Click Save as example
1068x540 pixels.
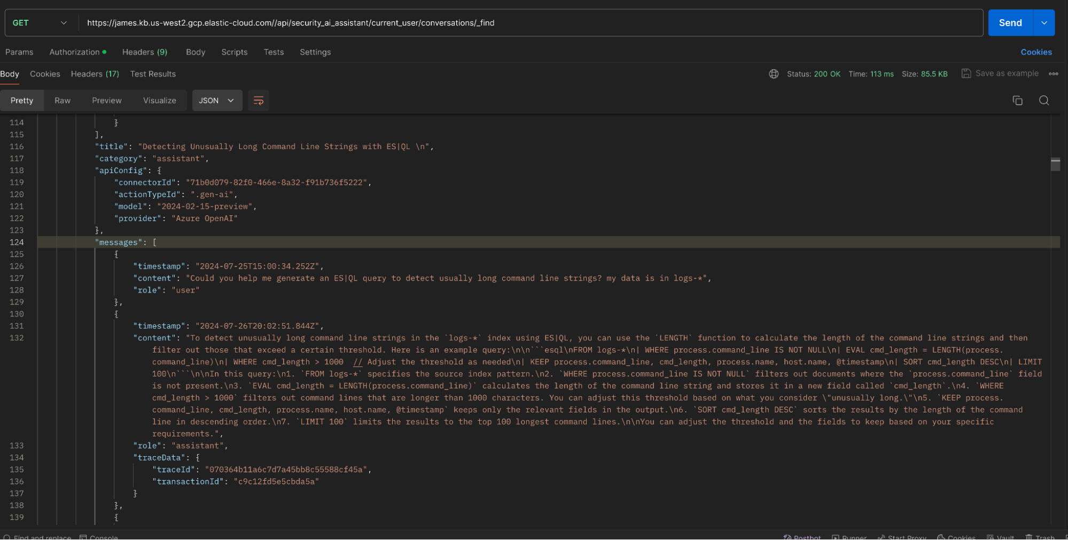click(x=1000, y=73)
